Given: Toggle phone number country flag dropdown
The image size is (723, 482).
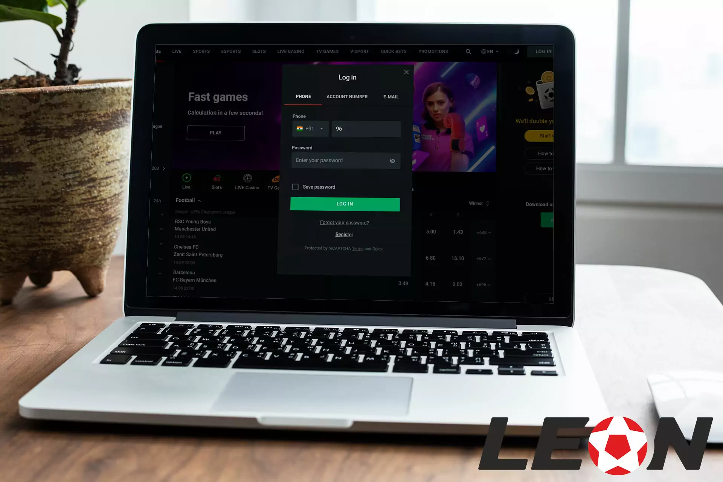Looking at the screenshot, I should [309, 129].
